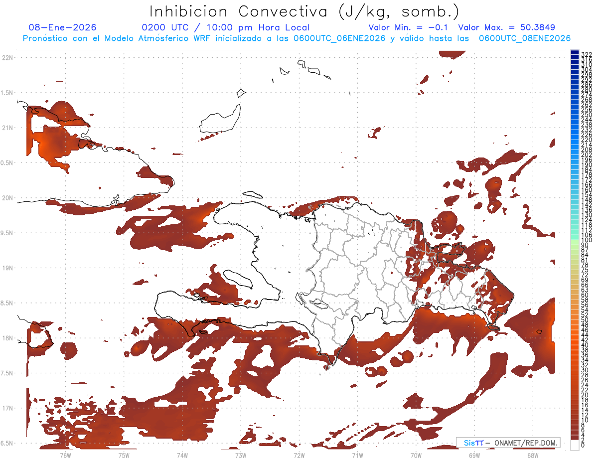Click the latitude label '21N'
This screenshot has width=598, height=462.
(7, 128)
